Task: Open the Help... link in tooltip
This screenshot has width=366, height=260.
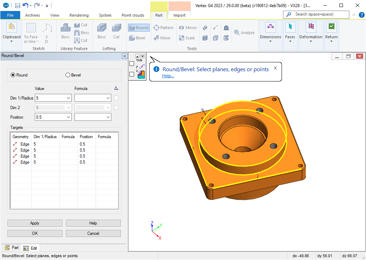Action: point(168,76)
